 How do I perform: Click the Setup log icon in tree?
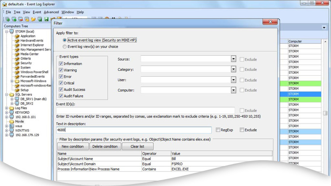[17, 90]
